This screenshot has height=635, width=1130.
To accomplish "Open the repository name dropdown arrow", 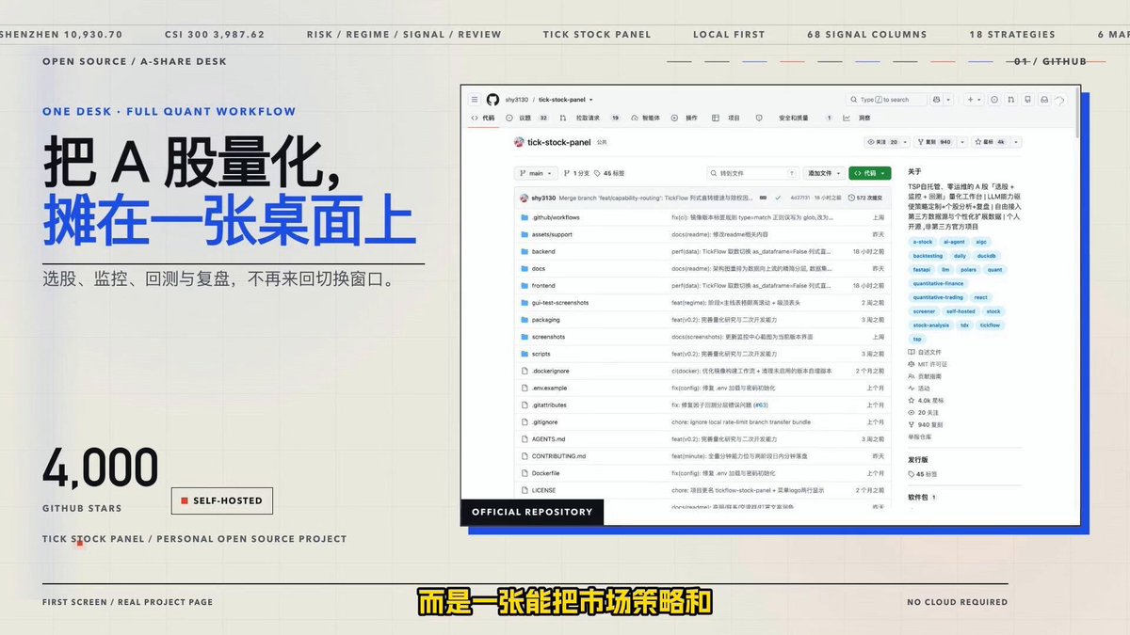I will tap(590, 99).
